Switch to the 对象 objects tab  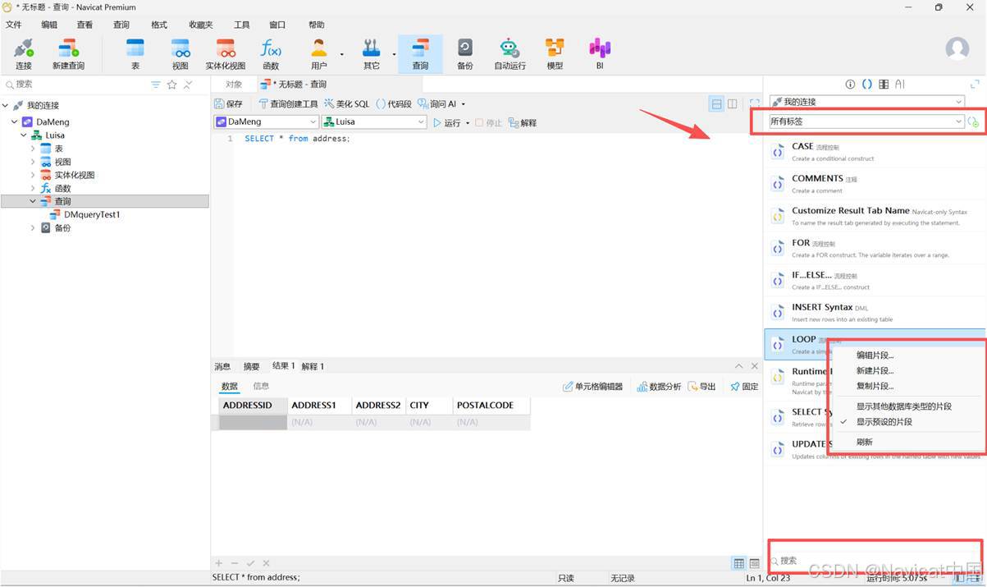pyautogui.click(x=234, y=84)
